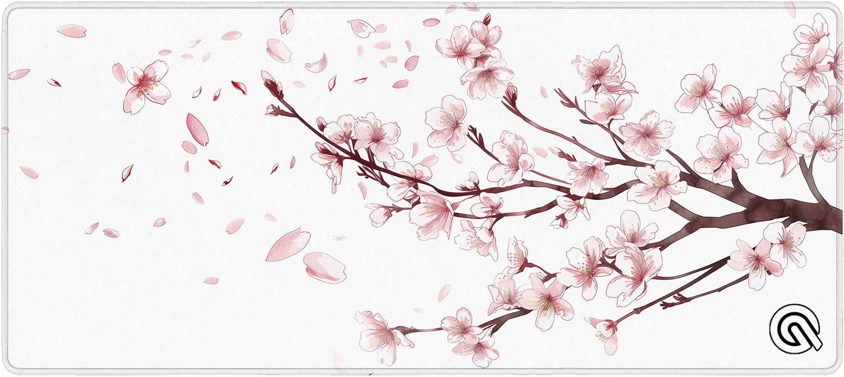The height and width of the screenshot is (377, 844).
Task: Click the pink petal in the top-left corner
Action: tap(72, 31)
